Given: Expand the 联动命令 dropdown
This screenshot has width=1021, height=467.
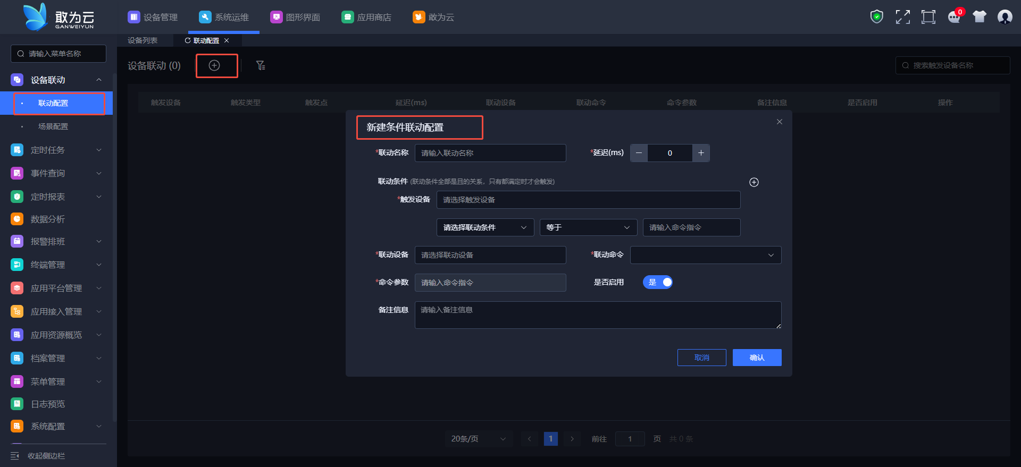Looking at the screenshot, I should [705, 255].
